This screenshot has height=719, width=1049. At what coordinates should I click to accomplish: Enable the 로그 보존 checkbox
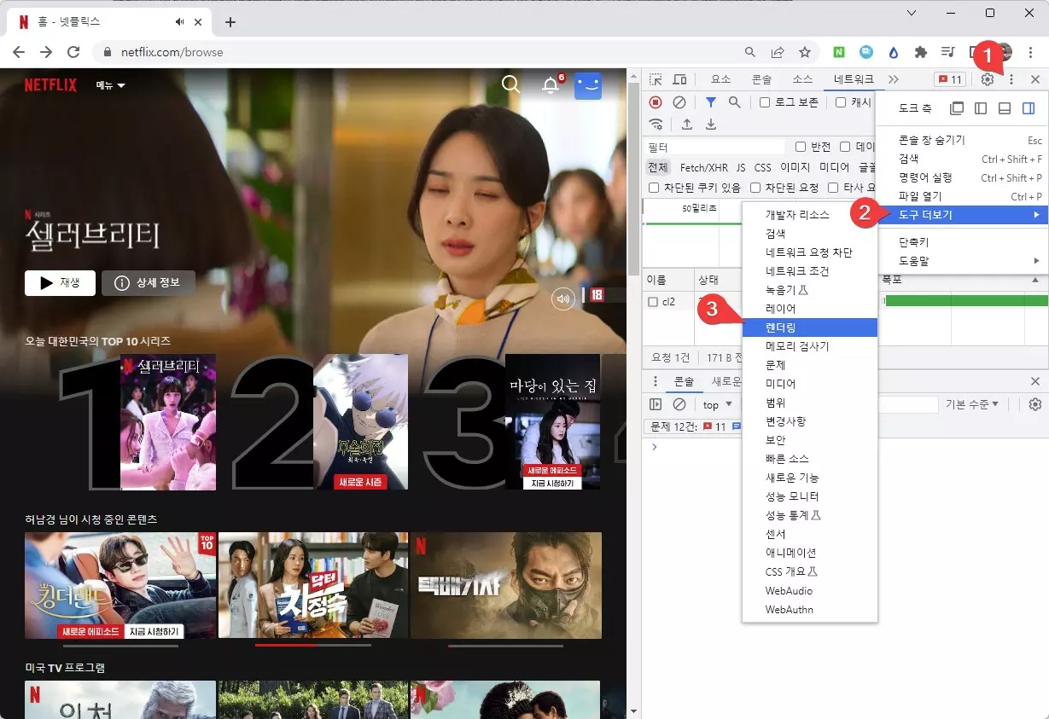(765, 102)
